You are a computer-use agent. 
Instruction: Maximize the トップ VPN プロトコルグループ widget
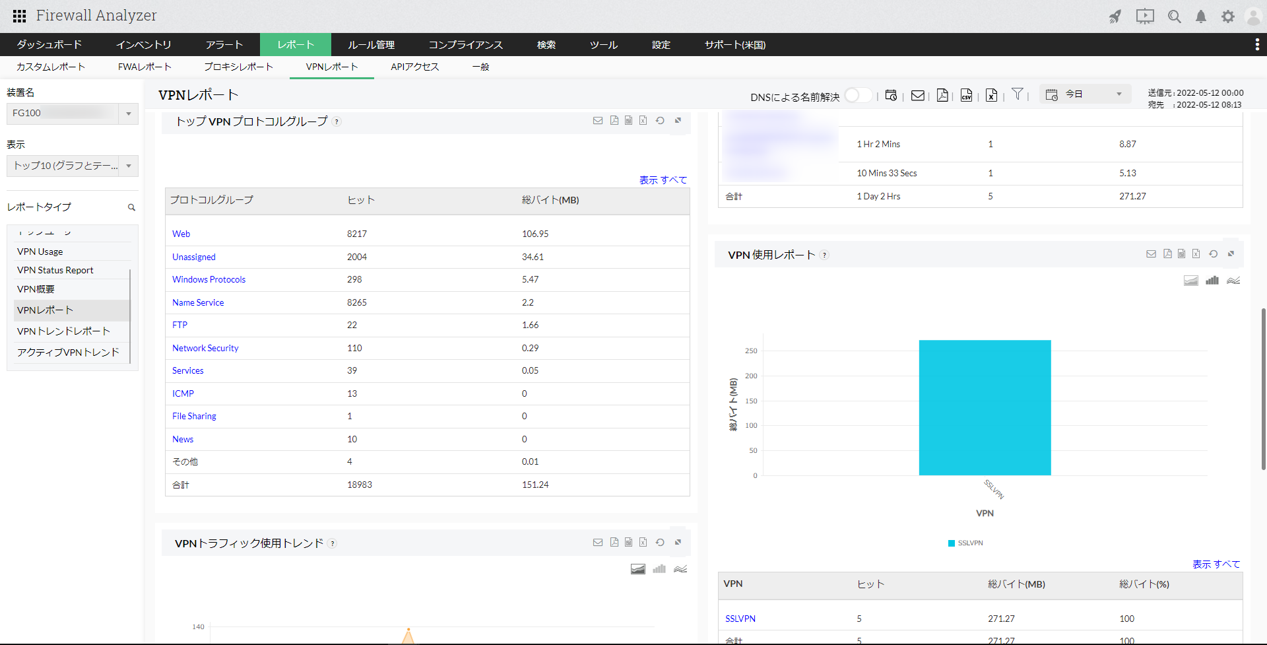tap(678, 120)
